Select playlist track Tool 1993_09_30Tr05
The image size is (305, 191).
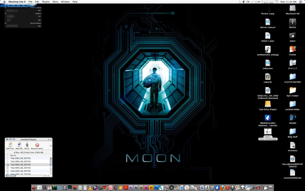[27, 171]
